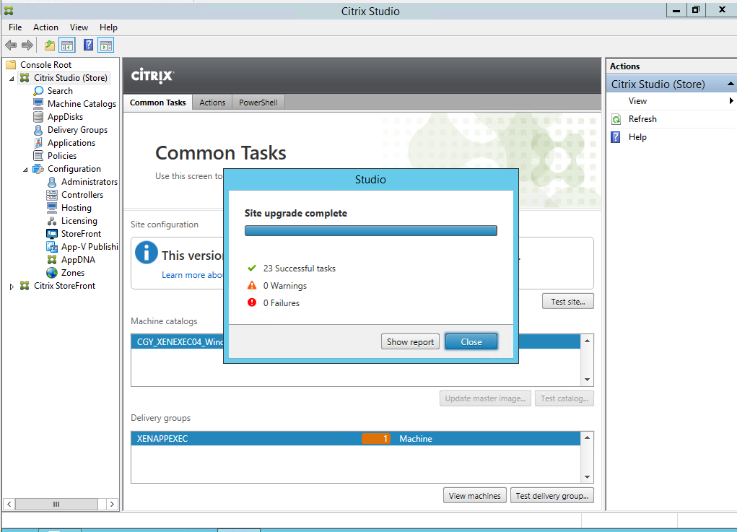Screen dimensions: 737x532
Task: Click the Policies icon in tree
Action: (38, 156)
